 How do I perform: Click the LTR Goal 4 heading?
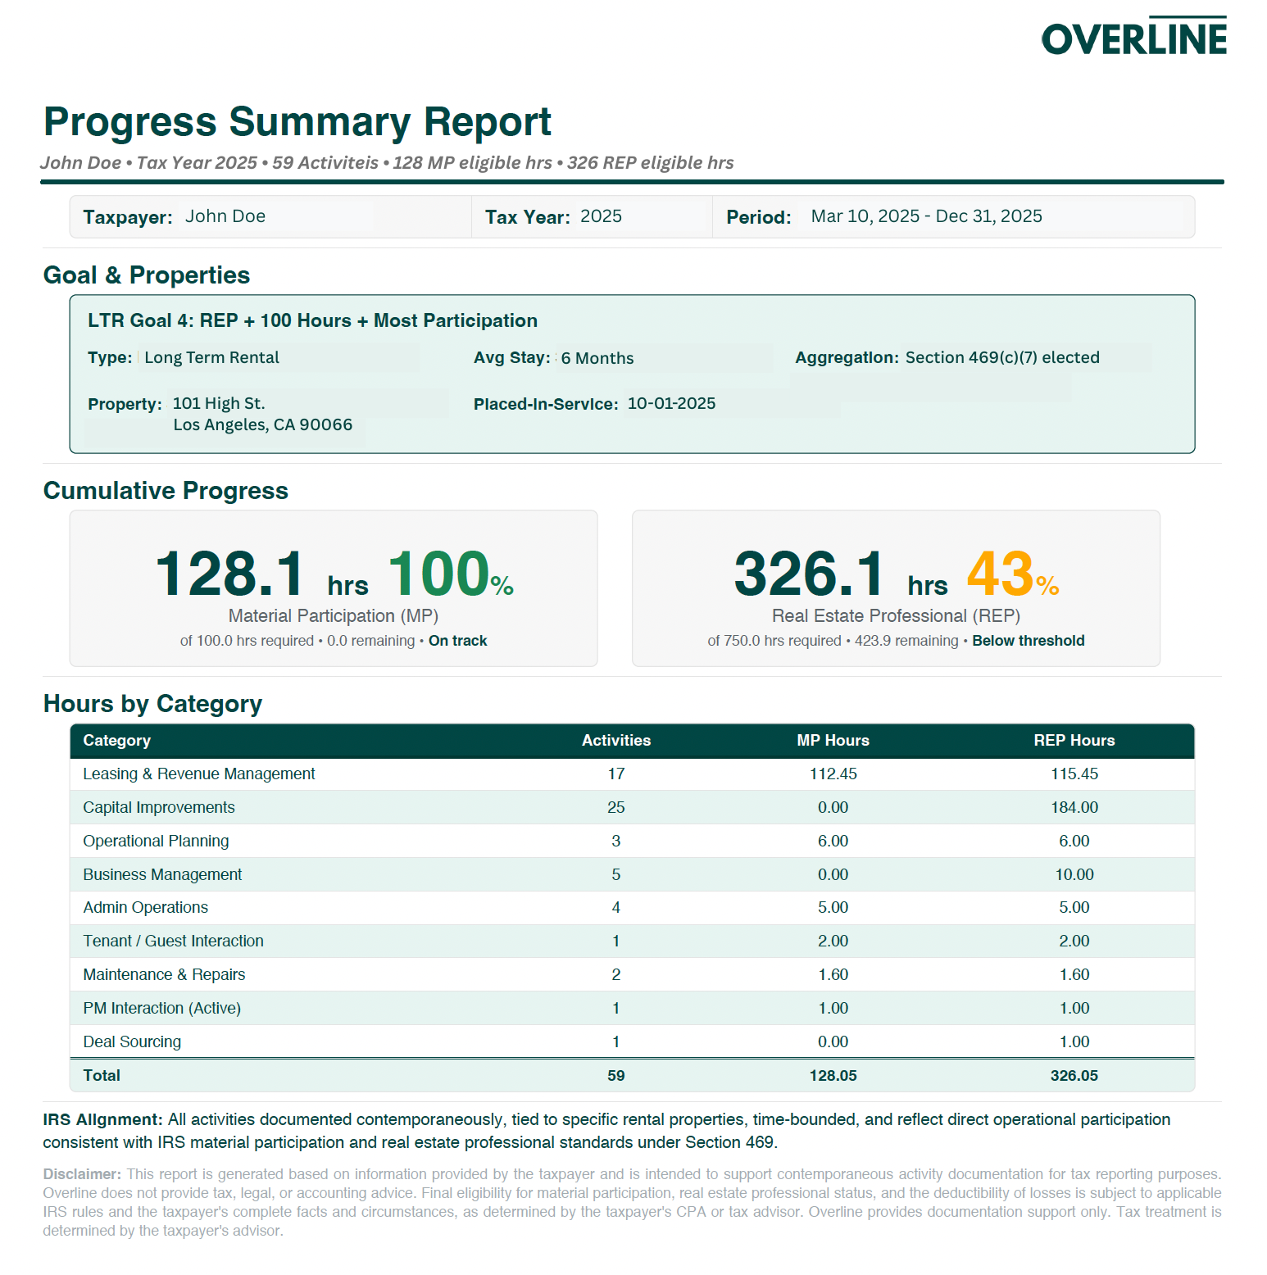(x=312, y=320)
